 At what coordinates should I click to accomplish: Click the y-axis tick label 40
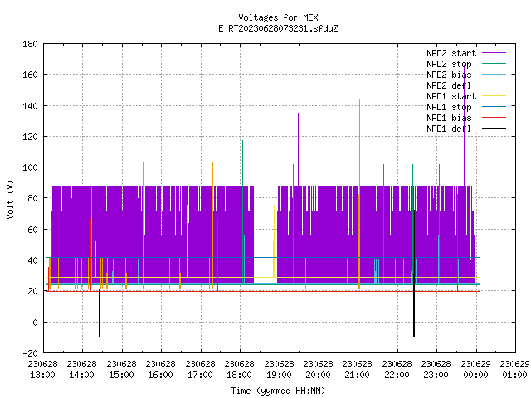[x=33, y=260]
